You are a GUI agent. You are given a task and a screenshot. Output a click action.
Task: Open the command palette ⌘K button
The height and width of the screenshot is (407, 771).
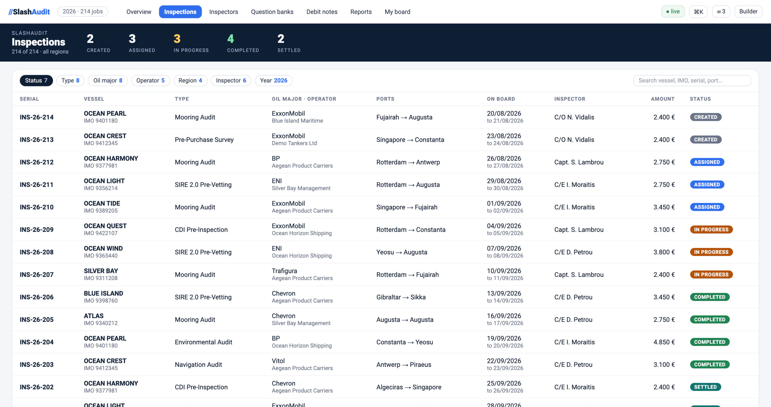tap(698, 12)
